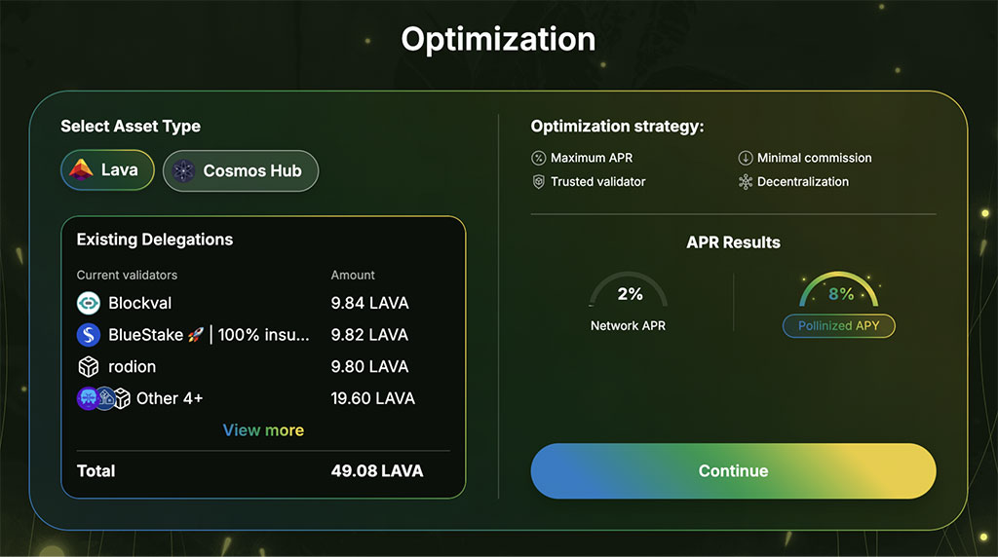Click the Decentralization network icon

[x=746, y=182]
